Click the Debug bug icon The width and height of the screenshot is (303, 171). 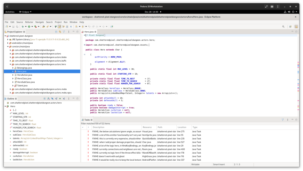(x=22, y=27)
